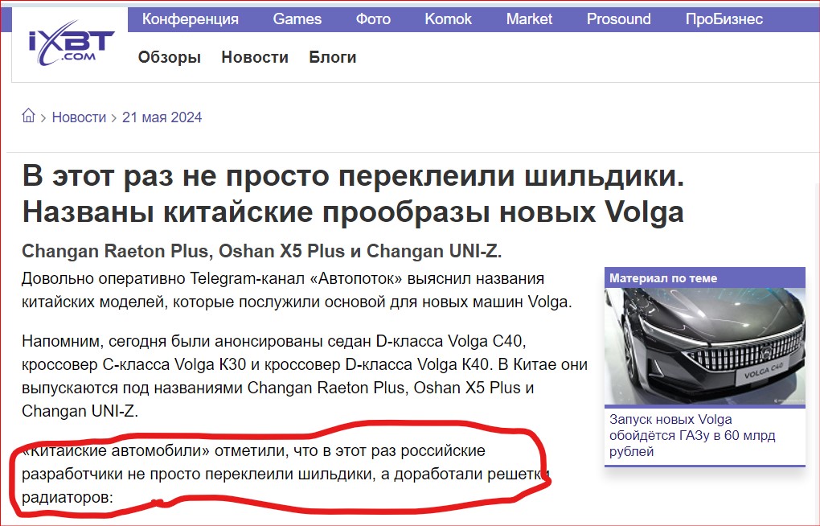Open the article about ГАЗ 60 млрд рублей
The width and height of the screenshot is (820, 526).
pos(693,435)
